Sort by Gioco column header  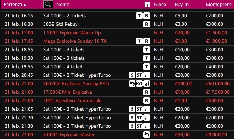pyautogui.click(x=160, y=5)
